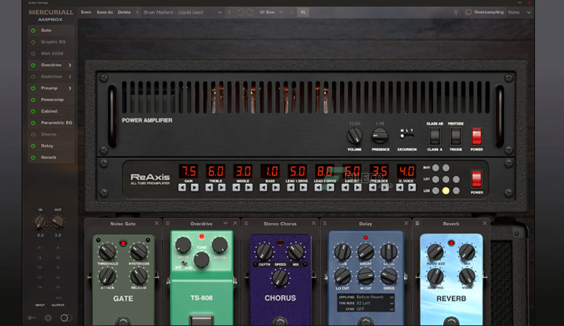564x326 pixels.
Task: Enable the Wah 535Q power icon
Action: coord(33,53)
